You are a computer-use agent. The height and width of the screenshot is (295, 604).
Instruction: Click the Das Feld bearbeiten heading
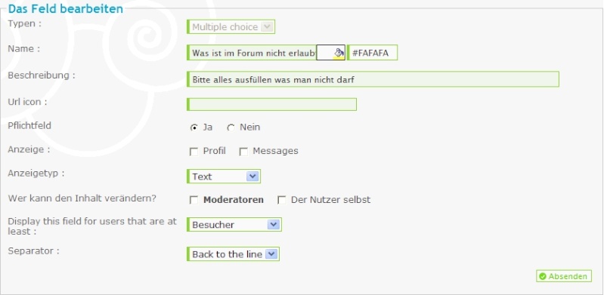(66, 9)
